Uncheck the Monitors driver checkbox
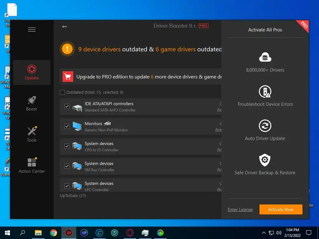Viewport: 319px width, 239px height. click(x=67, y=126)
